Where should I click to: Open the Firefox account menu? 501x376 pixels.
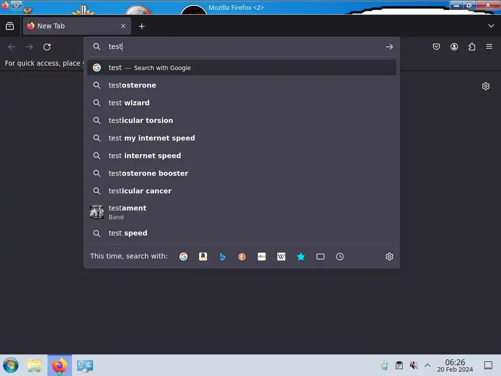tap(454, 47)
